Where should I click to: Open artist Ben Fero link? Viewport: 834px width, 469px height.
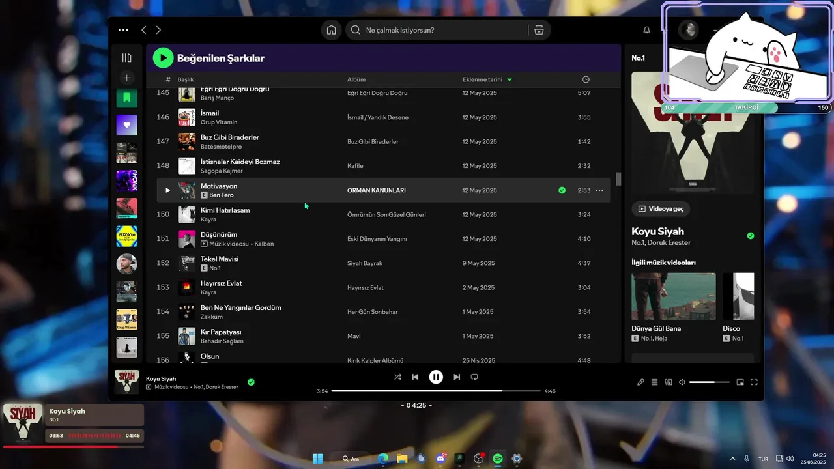[x=222, y=195]
